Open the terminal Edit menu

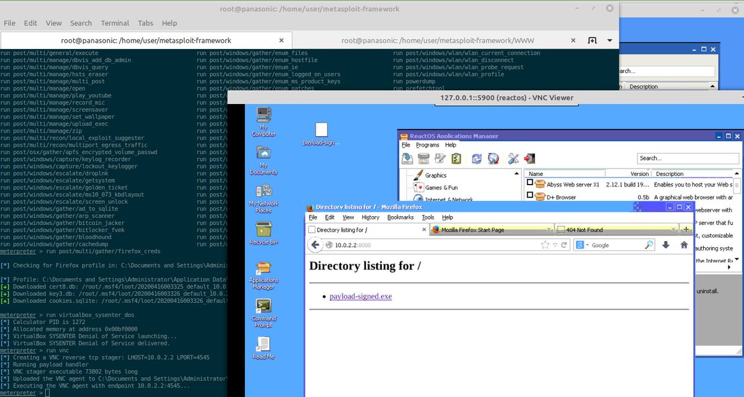30,23
